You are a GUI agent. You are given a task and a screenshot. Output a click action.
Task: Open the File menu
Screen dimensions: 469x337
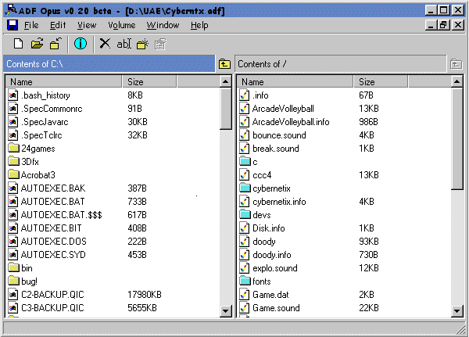coord(31,25)
